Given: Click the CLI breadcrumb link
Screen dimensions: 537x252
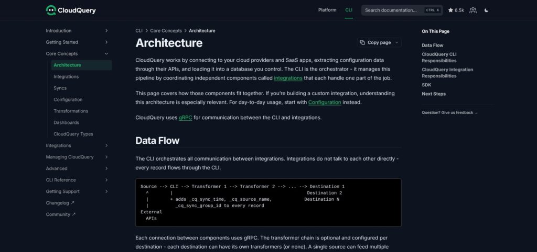Looking at the screenshot, I should pos(139,31).
